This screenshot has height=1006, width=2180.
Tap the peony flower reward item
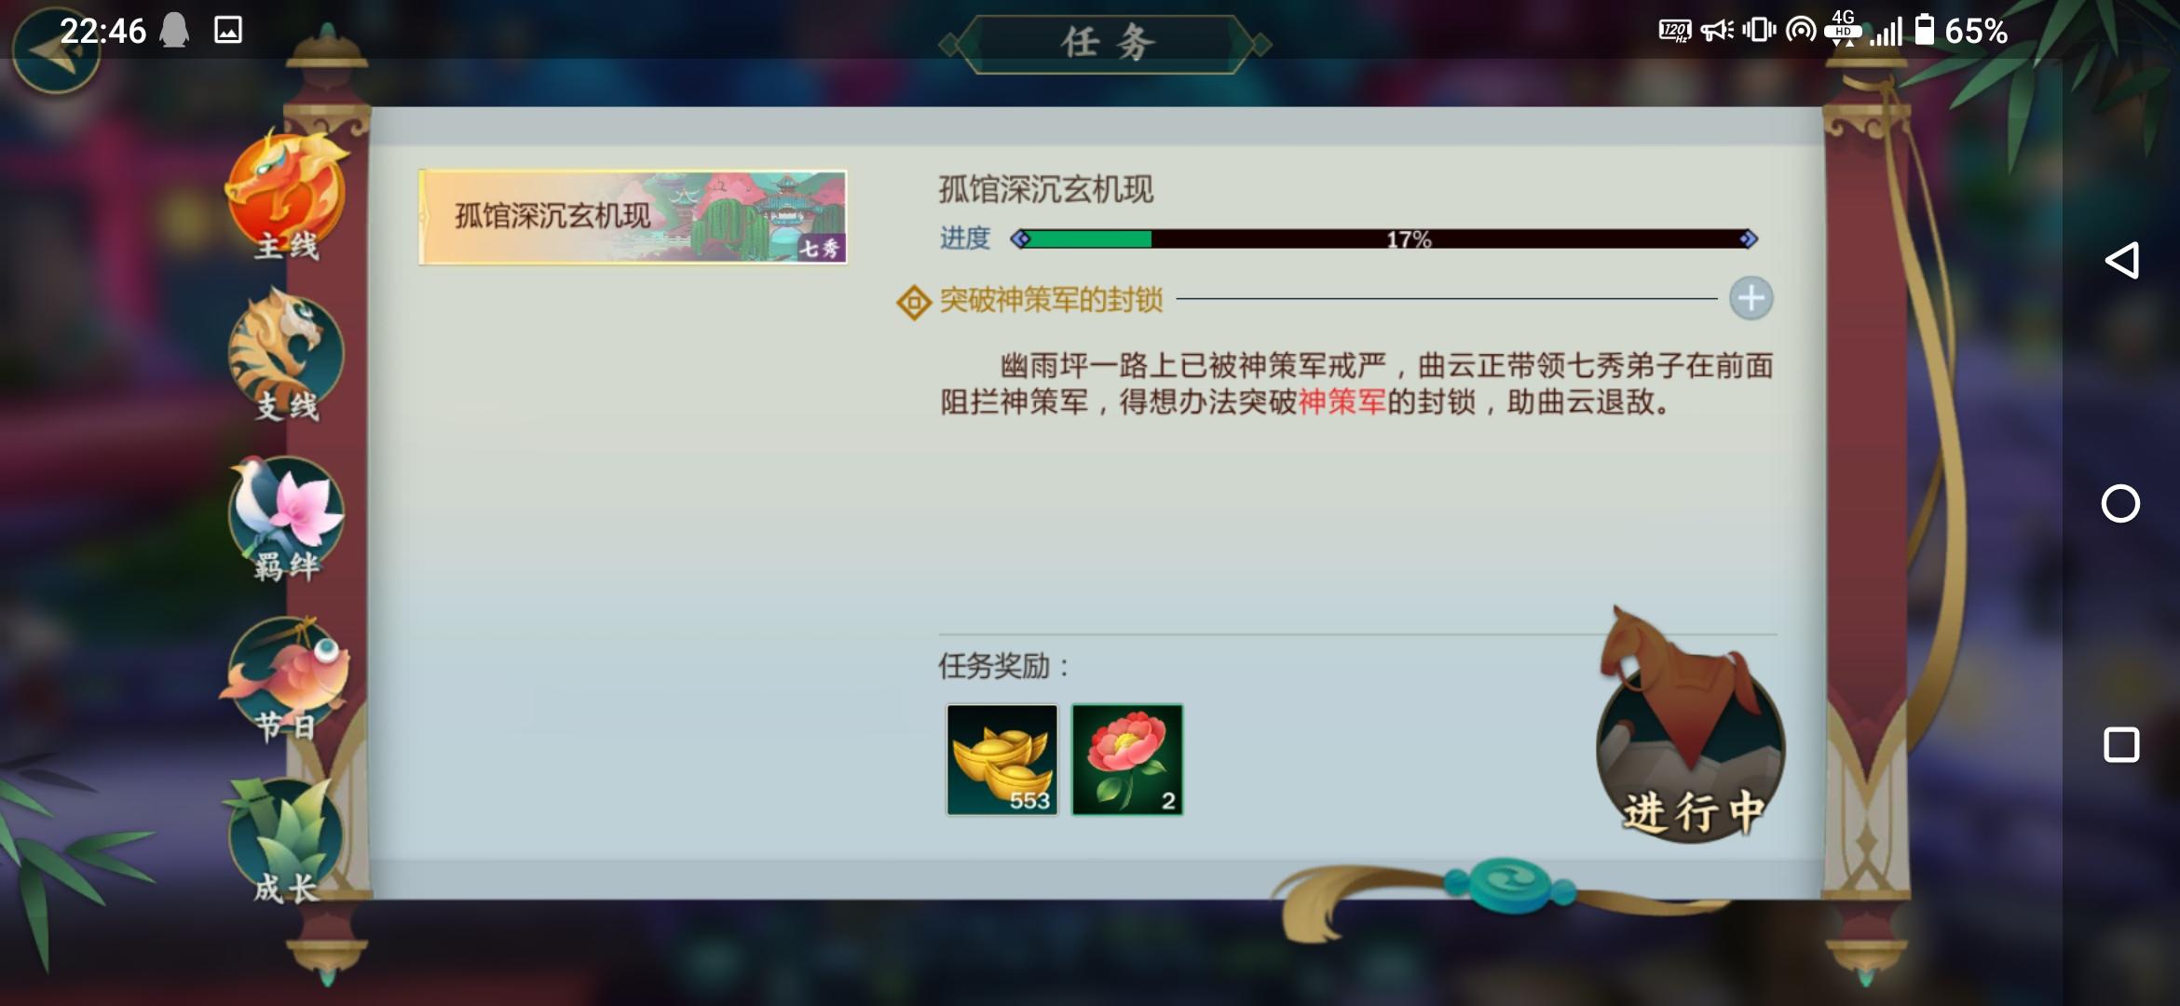(x=1127, y=760)
